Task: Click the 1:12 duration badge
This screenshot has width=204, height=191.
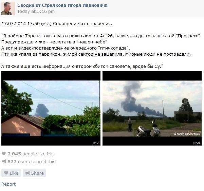Action: point(95,143)
